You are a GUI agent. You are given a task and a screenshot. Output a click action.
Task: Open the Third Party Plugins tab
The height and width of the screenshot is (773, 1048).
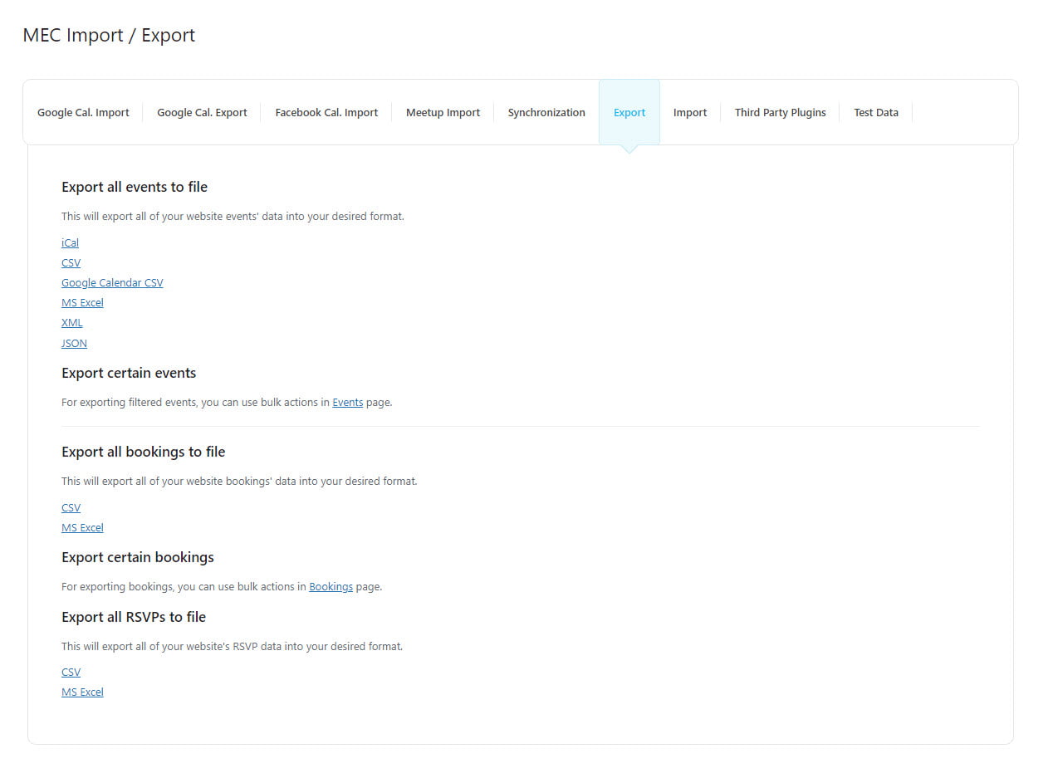pos(780,113)
